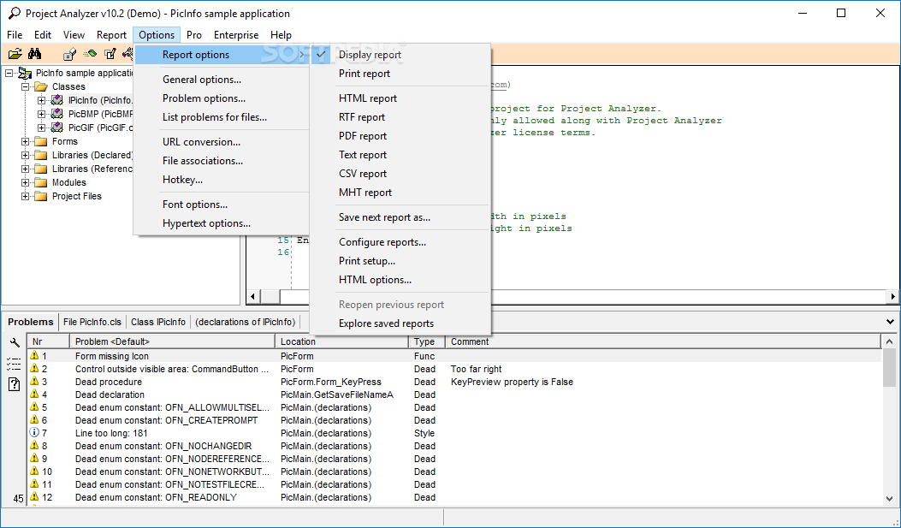
Task: Select the Problems tab
Action: pyautogui.click(x=31, y=323)
